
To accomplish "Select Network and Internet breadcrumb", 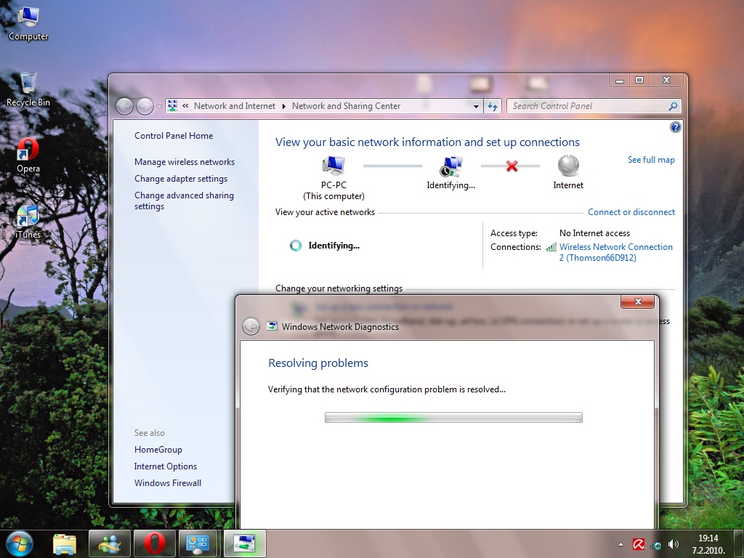I will (234, 106).
